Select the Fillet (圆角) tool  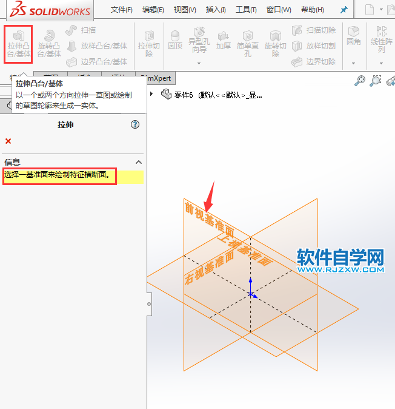point(354,36)
